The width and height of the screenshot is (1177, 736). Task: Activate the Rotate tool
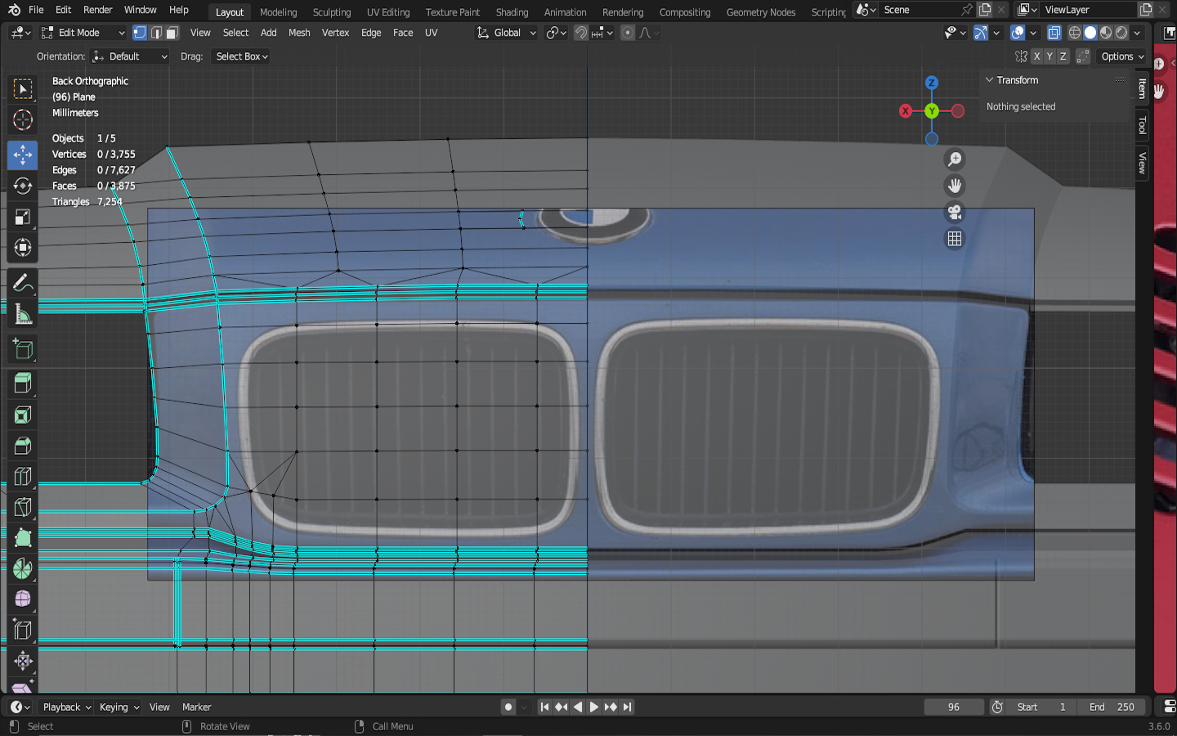[22, 186]
